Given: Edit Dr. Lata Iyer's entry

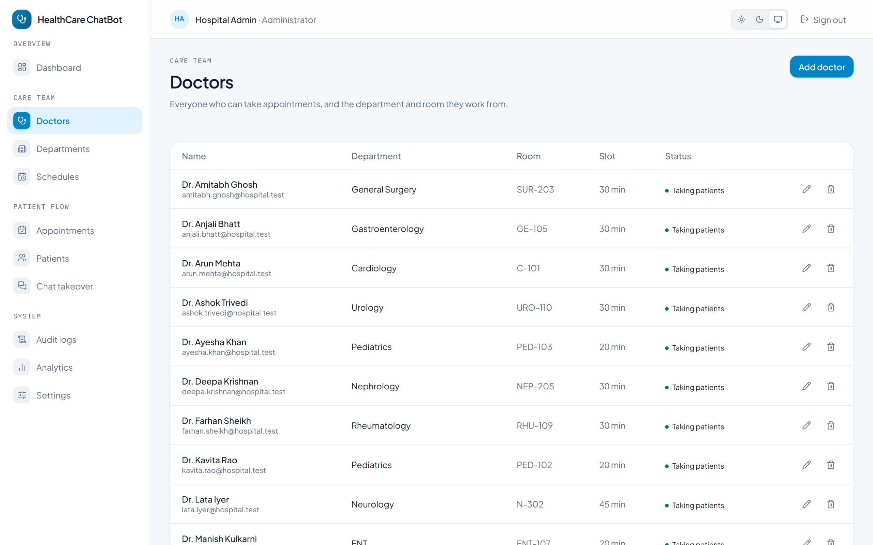Looking at the screenshot, I should tap(807, 504).
